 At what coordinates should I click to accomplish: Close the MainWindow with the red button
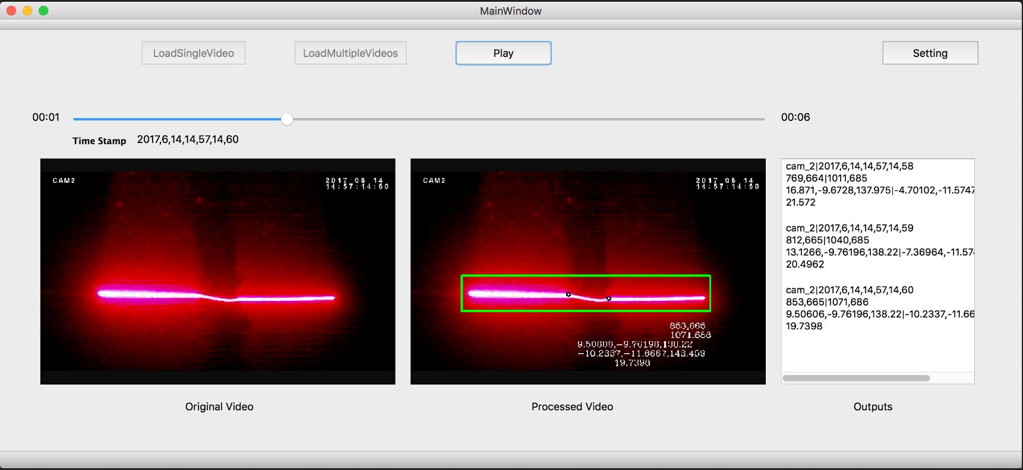point(11,11)
